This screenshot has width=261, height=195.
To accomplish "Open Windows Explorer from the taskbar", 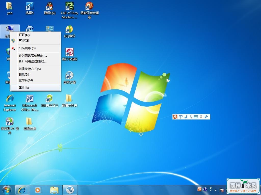I will (54, 190).
